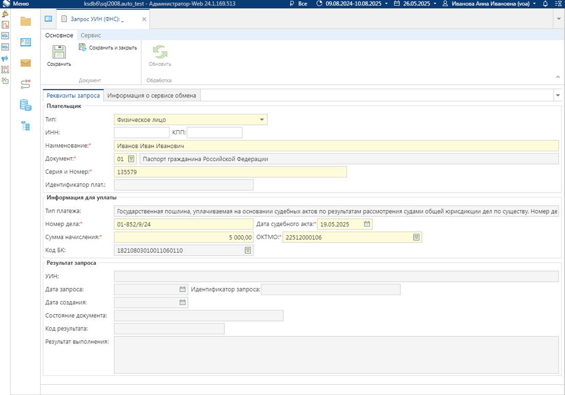Click the Идентификатор запроса field
The image size is (565, 395).
pos(331,289)
